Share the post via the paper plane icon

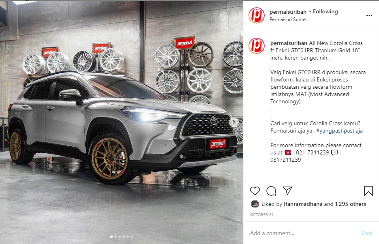pyautogui.click(x=287, y=190)
